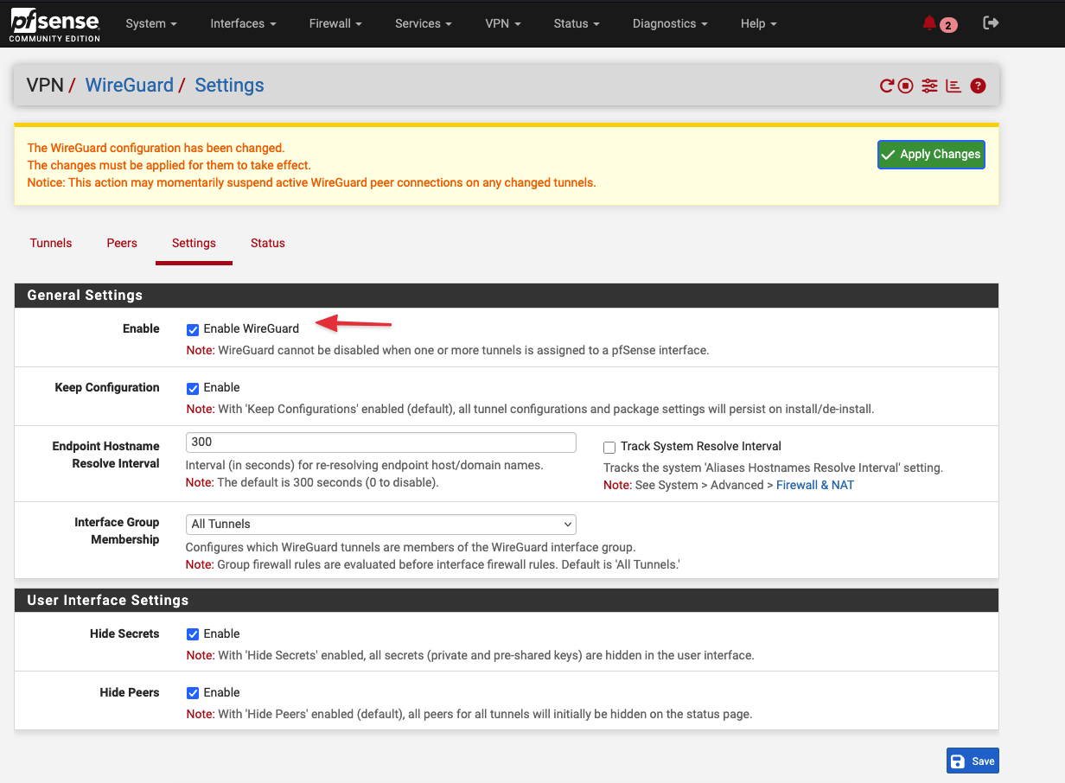Open related settings sliders icon
Viewport: 1065px width, 783px height.
point(929,86)
